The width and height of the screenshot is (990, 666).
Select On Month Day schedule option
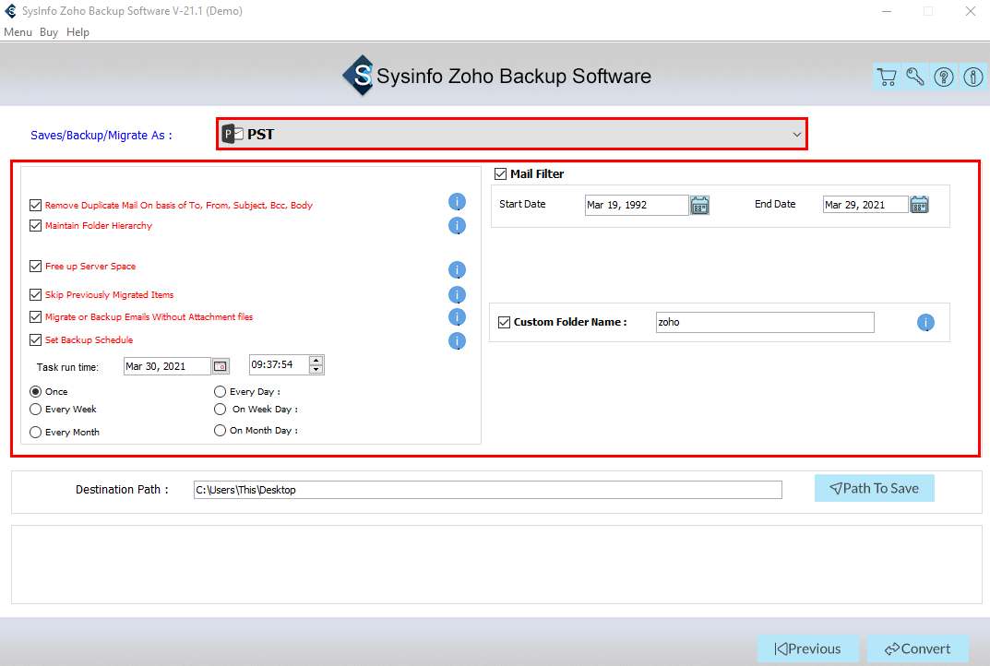pos(220,430)
